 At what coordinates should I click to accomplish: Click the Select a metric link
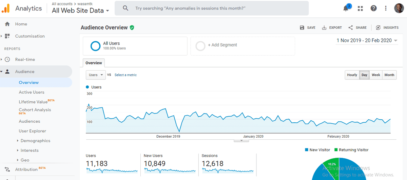tap(125, 75)
